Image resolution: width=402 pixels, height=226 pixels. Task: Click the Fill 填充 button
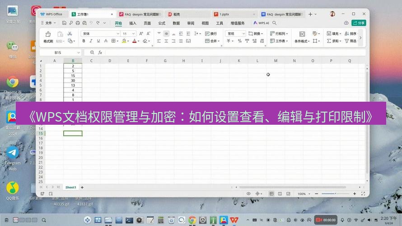334,33
